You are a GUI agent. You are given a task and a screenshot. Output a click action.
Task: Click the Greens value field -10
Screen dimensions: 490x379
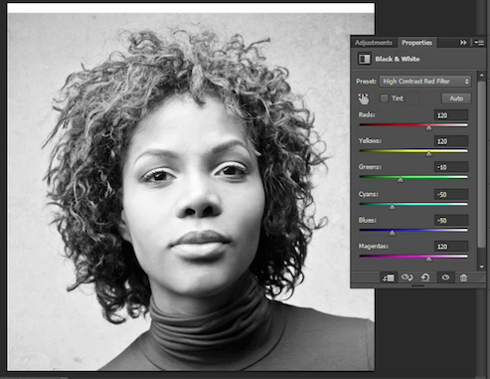[451, 167]
